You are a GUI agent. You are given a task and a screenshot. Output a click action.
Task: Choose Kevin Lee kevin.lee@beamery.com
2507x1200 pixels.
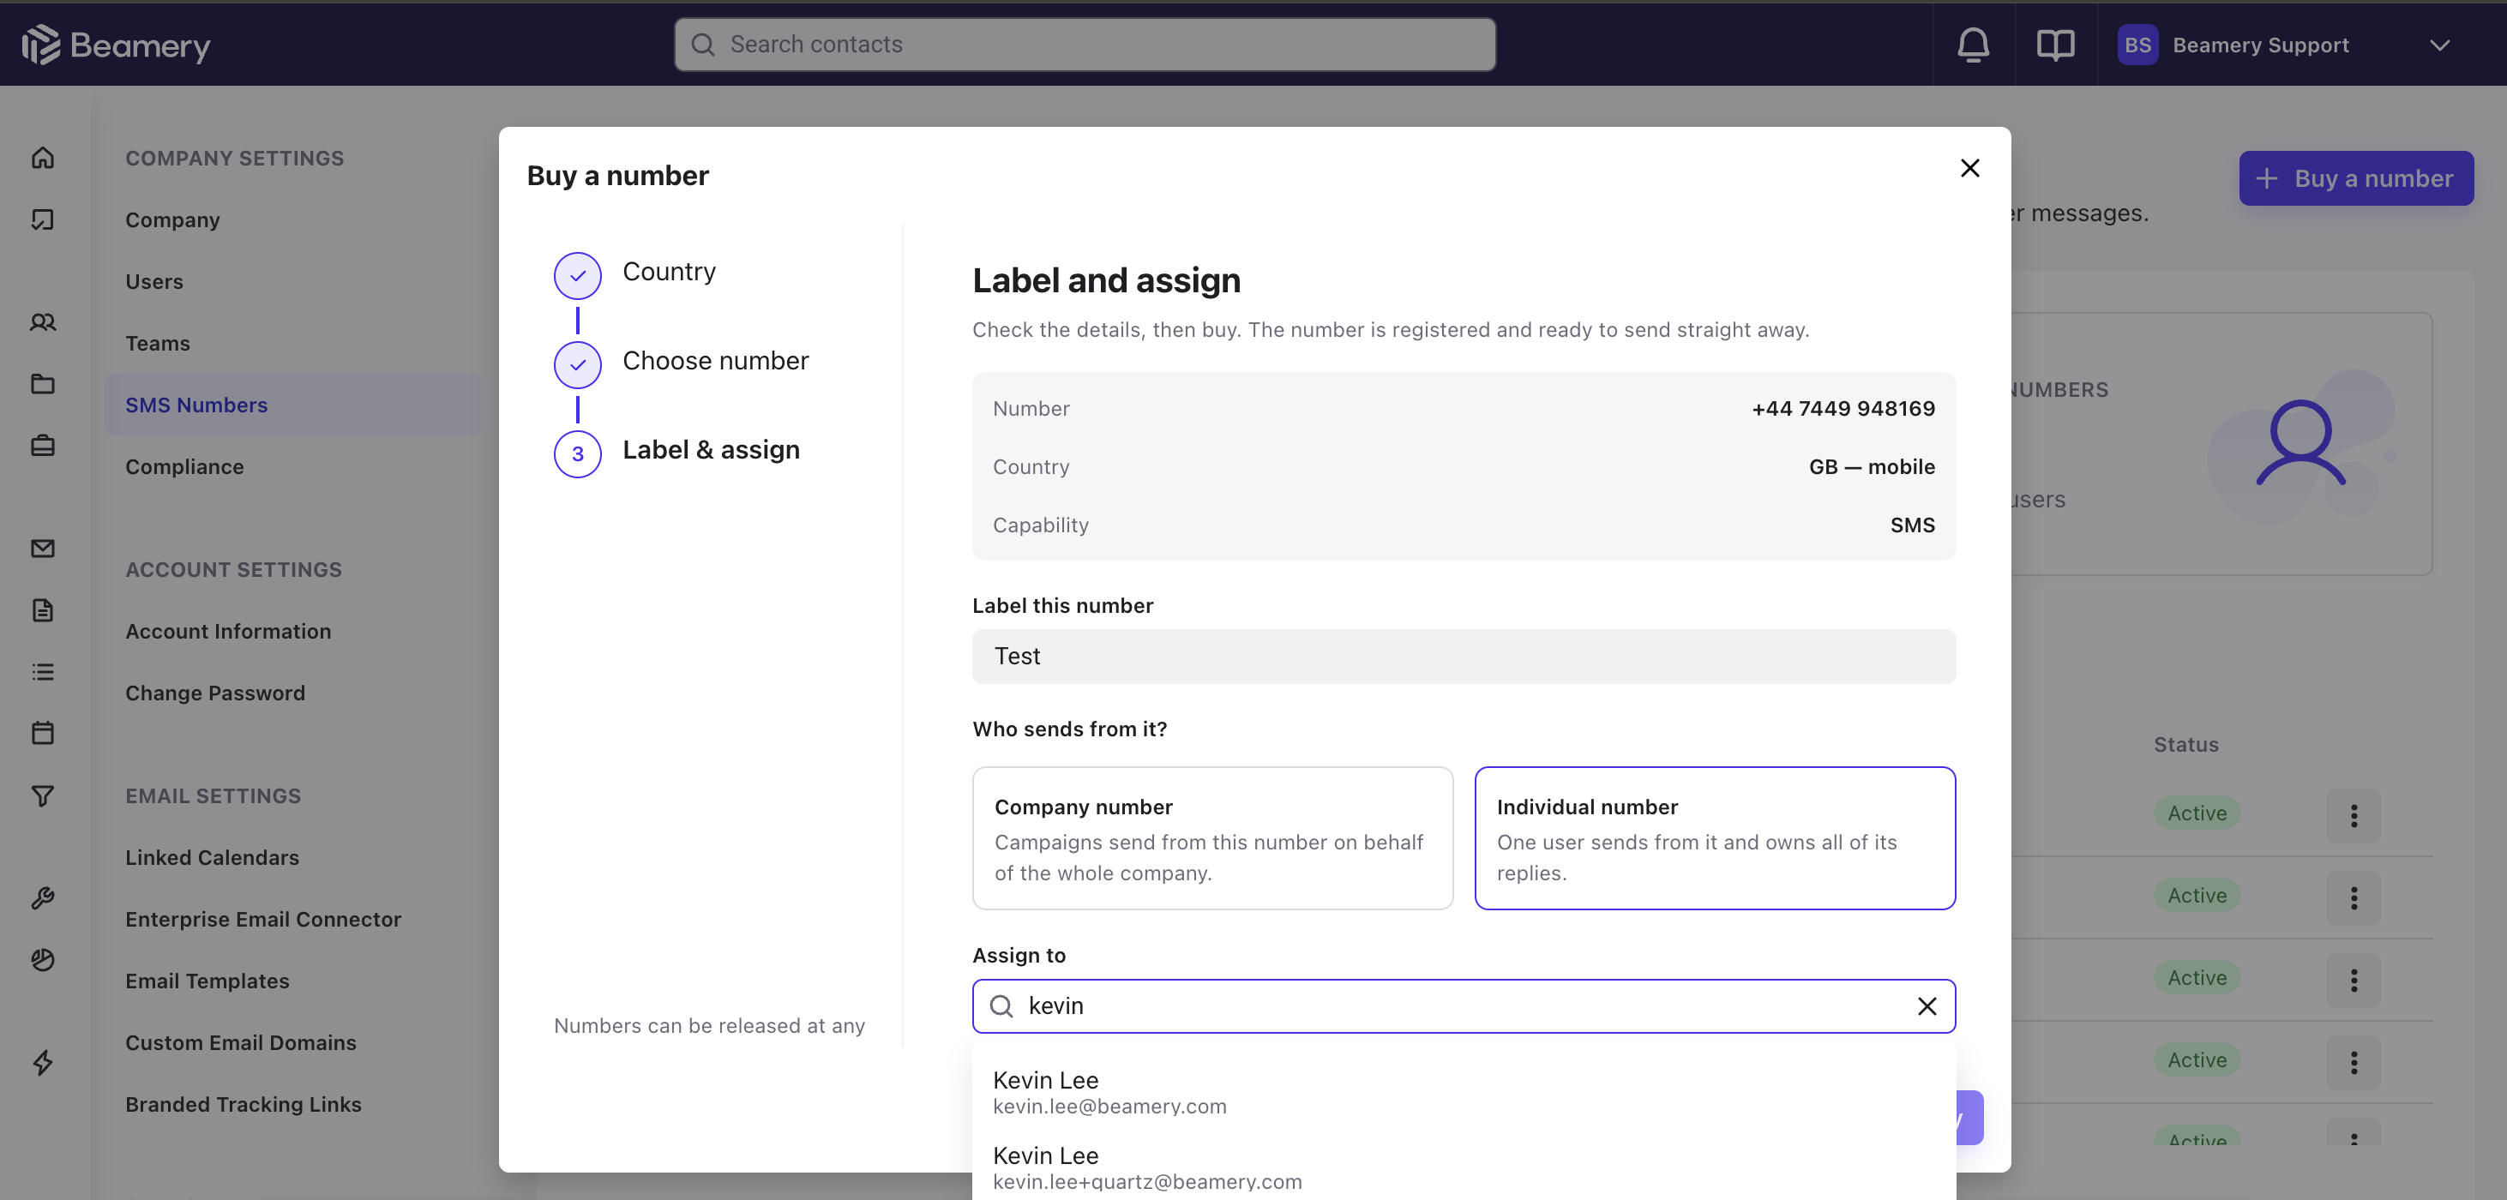point(1464,1092)
